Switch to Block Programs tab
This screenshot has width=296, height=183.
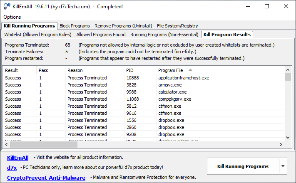[75, 26]
